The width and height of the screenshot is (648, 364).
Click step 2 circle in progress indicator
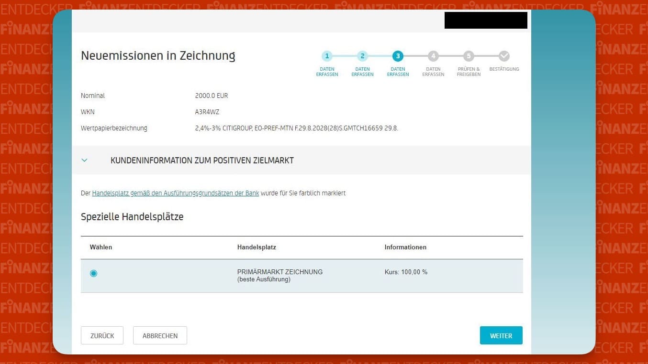(362, 56)
